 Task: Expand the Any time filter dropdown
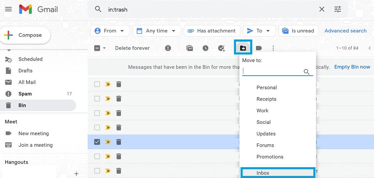pos(157,31)
